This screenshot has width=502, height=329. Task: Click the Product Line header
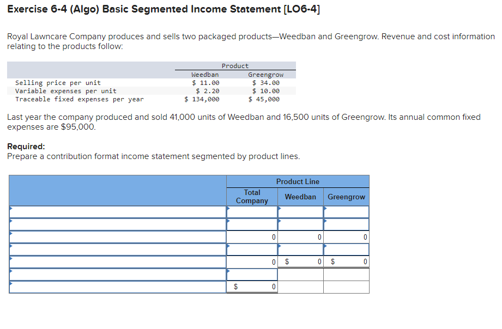[298, 181]
